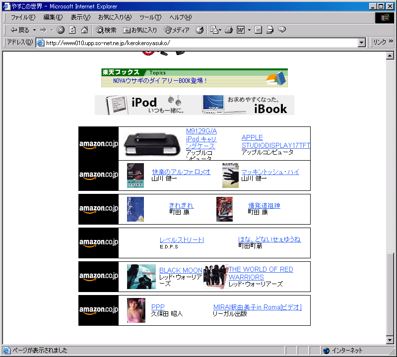Click the Print toolbar icon

(229, 30)
